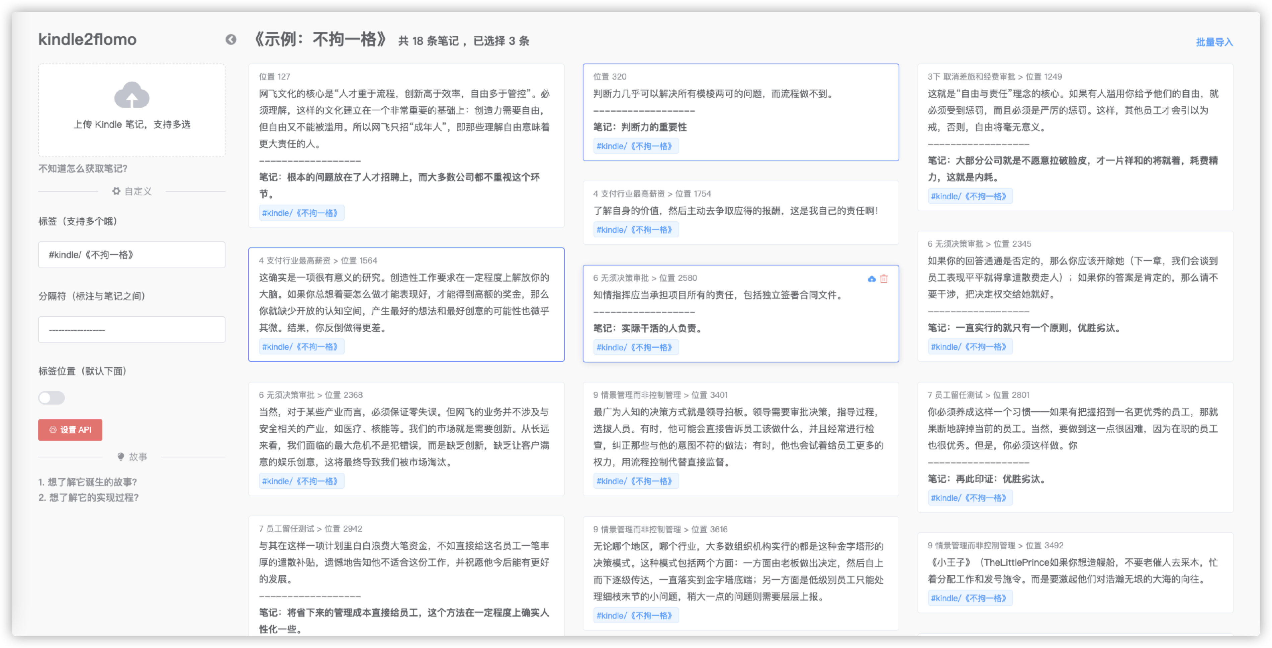Image resolution: width=1272 pixels, height=648 pixels.
Task: Open 不知道怎么获取笔记? help link
Action: 83,168
